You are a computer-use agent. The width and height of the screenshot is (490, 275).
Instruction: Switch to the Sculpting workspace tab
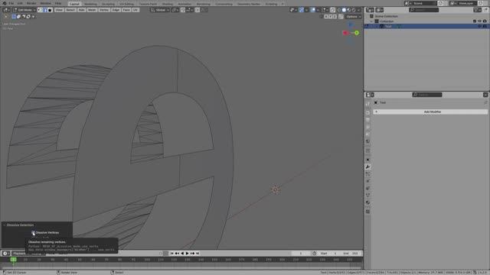coord(108,4)
